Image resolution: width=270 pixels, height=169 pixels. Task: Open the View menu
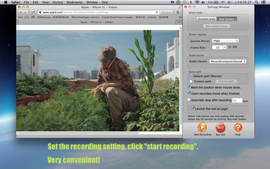pos(46,2)
